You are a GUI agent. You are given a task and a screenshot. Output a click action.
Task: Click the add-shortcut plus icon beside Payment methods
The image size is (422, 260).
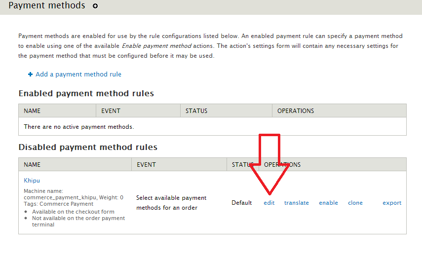click(x=95, y=6)
